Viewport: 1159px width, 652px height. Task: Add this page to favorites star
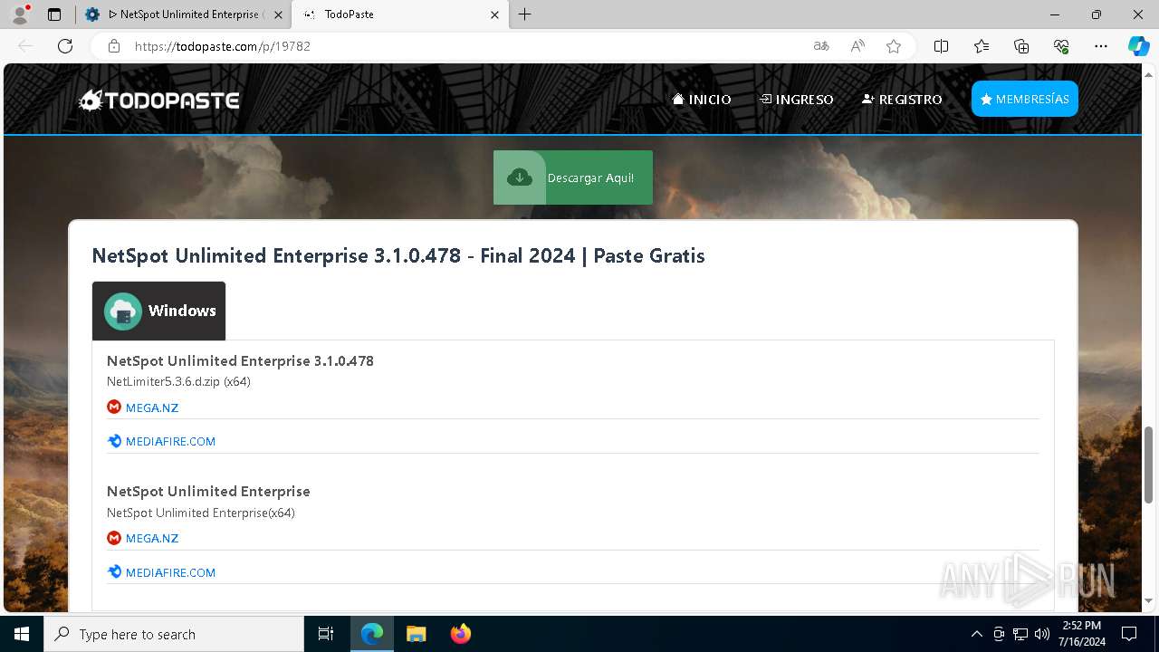(x=894, y=46)
